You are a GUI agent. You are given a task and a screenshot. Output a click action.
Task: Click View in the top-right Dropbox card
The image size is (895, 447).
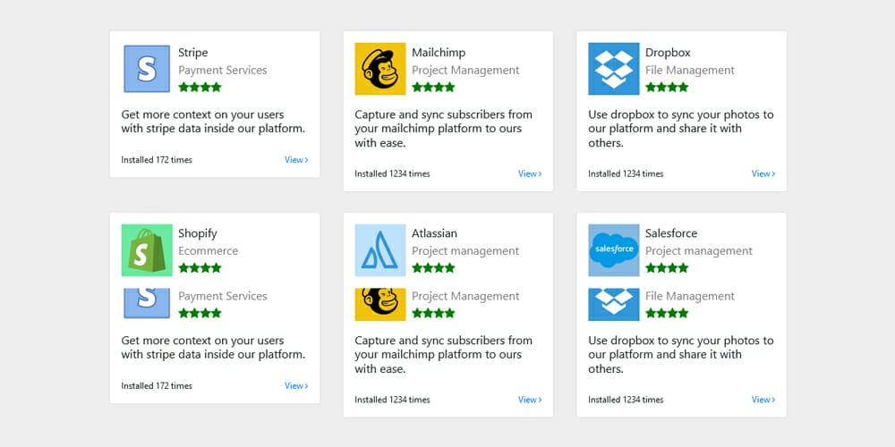pyautogui.click(x=763, y=173)
